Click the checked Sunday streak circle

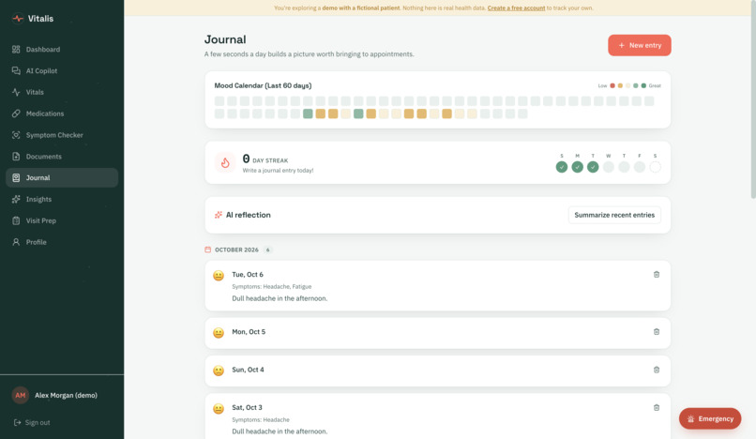click(562, 167)
